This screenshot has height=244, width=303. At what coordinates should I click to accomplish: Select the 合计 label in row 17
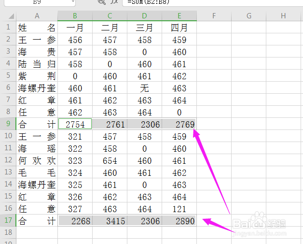coord(37,221)
